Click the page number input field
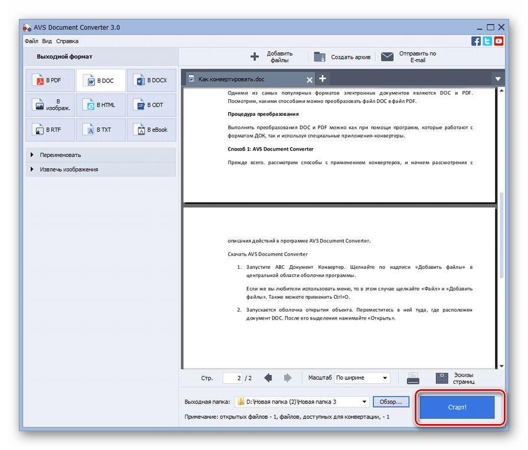The width and height of the screenshot is (528, 450). click(232, 378)
